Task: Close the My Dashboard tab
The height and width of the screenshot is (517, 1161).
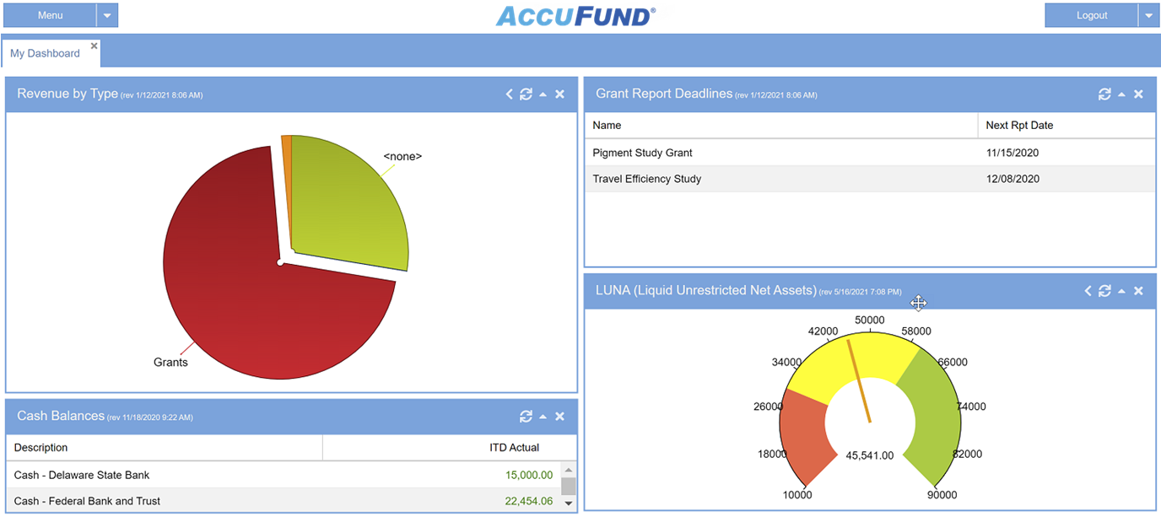Action: (x=94, y=46)
